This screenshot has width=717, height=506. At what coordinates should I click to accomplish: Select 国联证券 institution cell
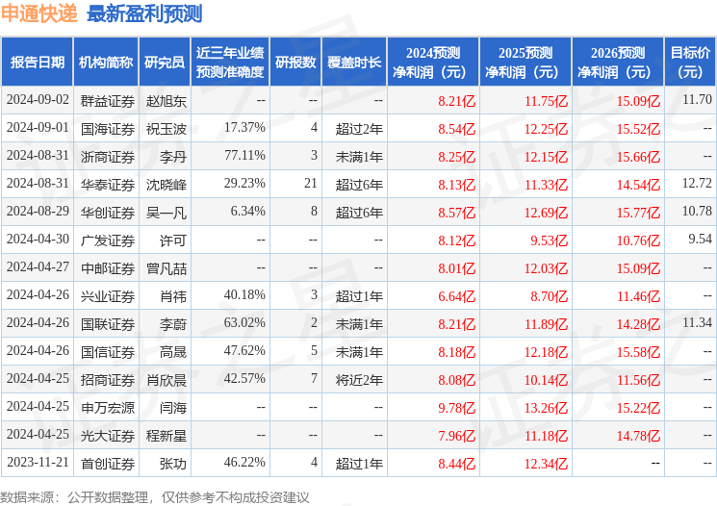coord(108,324)
